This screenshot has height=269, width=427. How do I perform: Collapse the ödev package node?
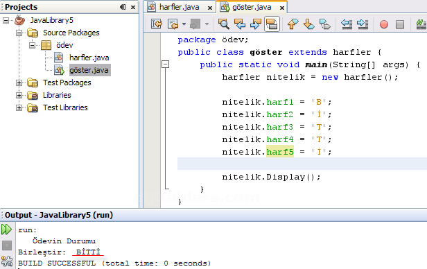pyautogui.click(x=32, y=45)
